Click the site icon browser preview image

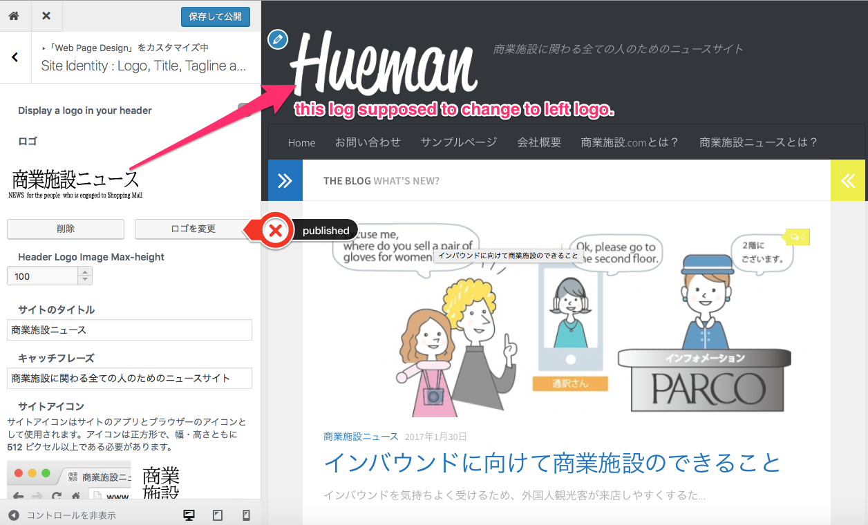(x=69, y=480)
